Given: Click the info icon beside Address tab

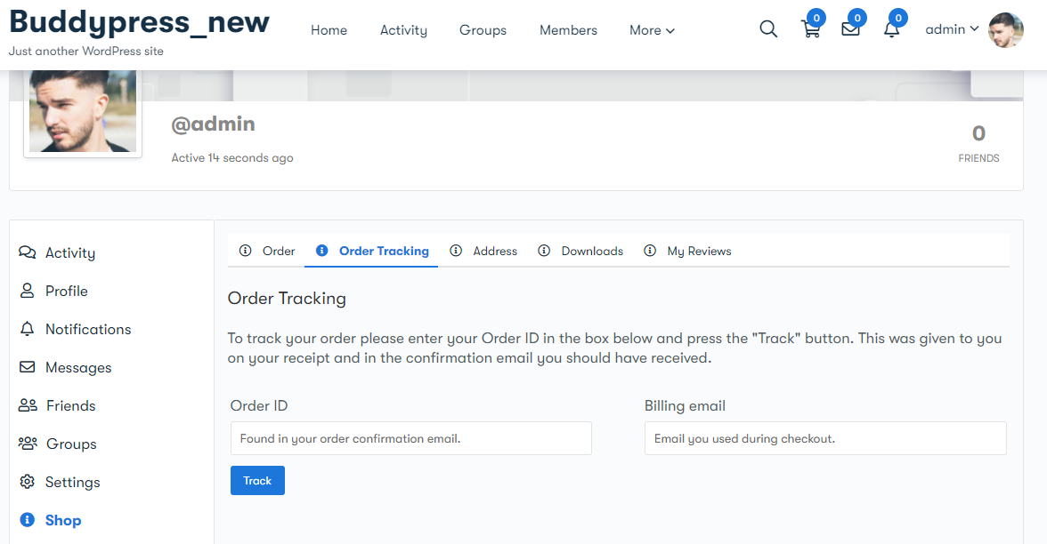Looking at the screenshot, I should pyautogui.click(x=456, y=251).
